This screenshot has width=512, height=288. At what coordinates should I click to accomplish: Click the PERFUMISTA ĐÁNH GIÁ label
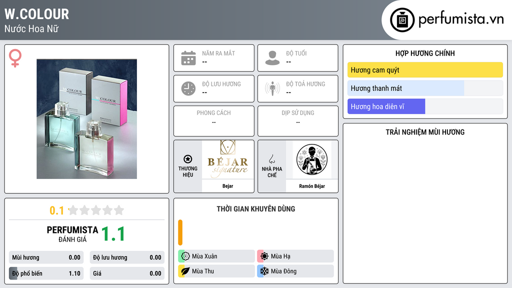[x=72, y=234]
